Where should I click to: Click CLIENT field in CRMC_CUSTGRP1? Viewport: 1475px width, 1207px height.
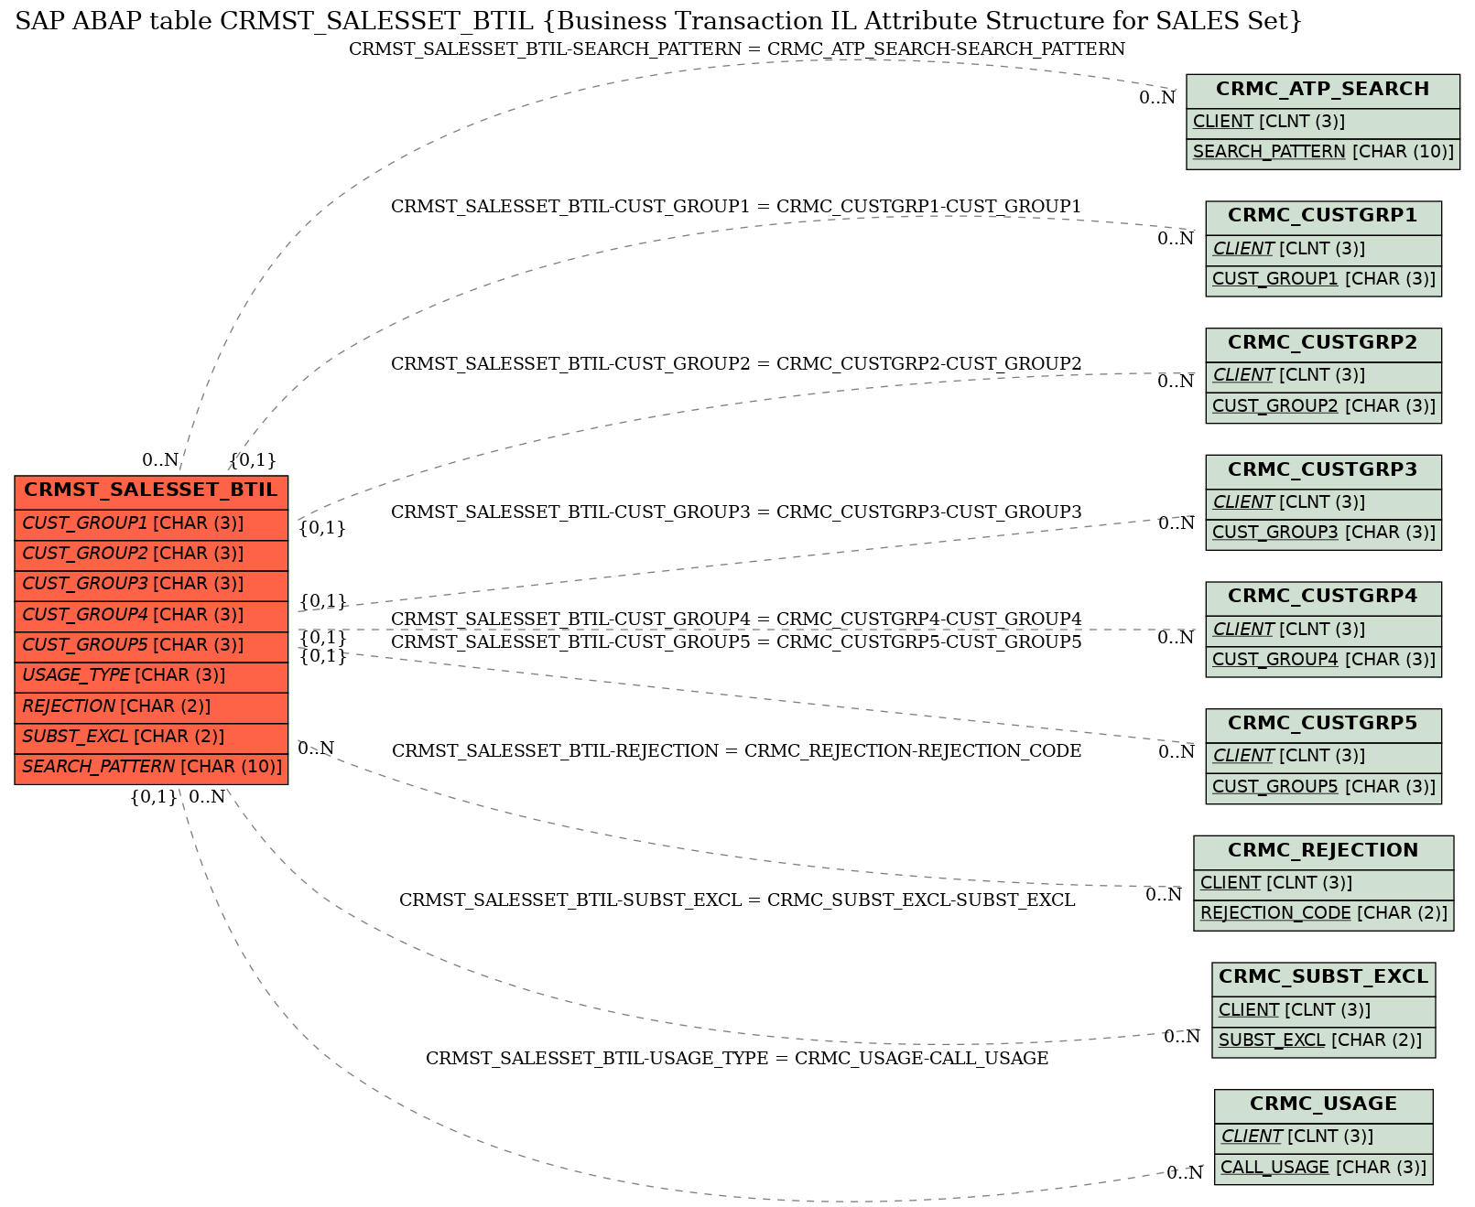click(1323, 249)
